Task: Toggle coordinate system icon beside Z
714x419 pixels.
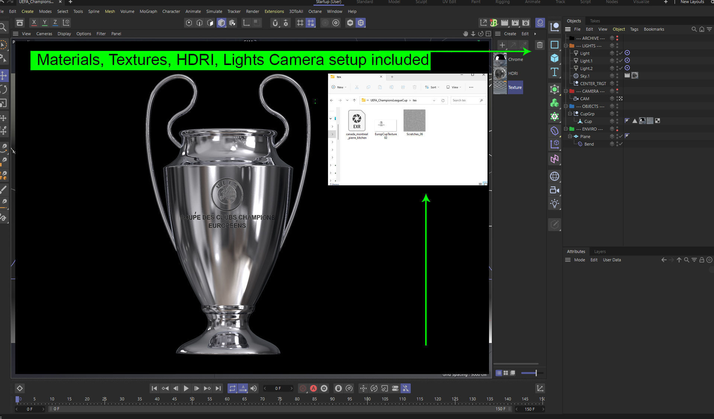Action: [66, 22]
